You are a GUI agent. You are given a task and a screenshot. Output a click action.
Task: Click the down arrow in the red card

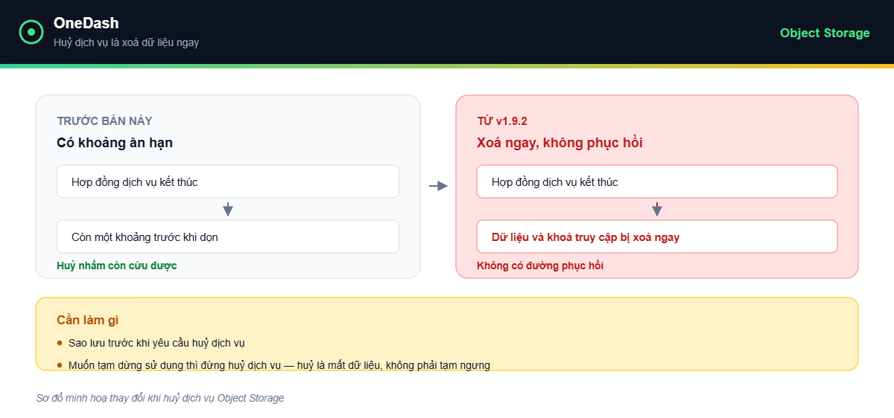tap(657, 209)
